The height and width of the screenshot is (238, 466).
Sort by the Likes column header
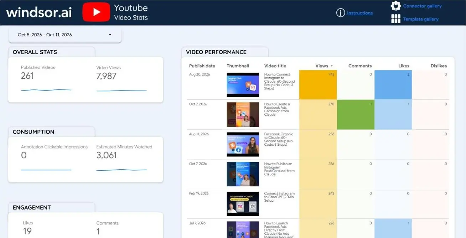(404, 66)
